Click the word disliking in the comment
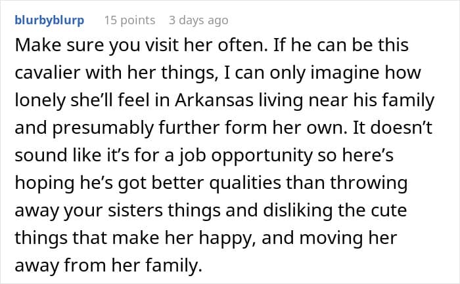Viewport: 460px width, 284px height. (298, 211)
